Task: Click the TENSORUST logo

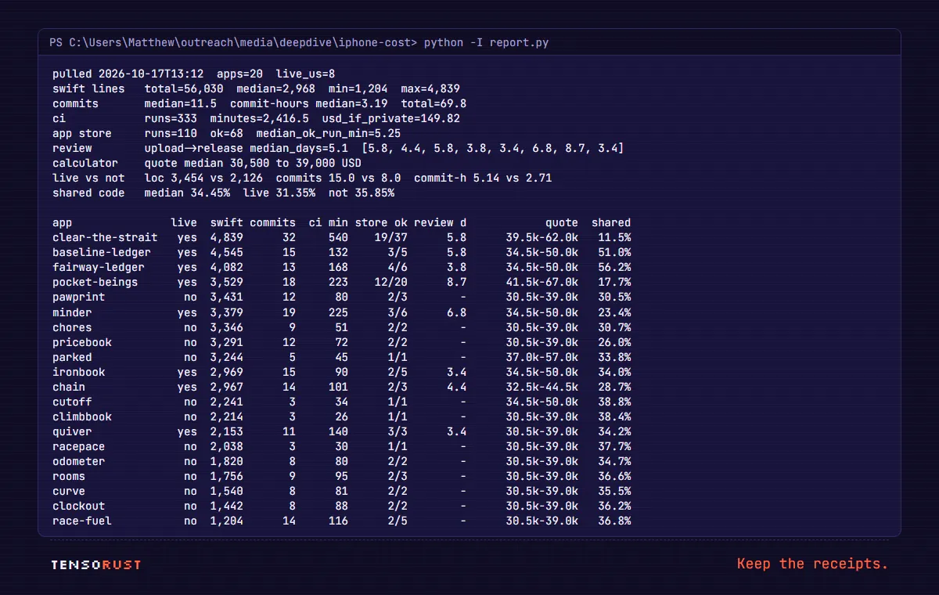Action: [x=96, y=564]
